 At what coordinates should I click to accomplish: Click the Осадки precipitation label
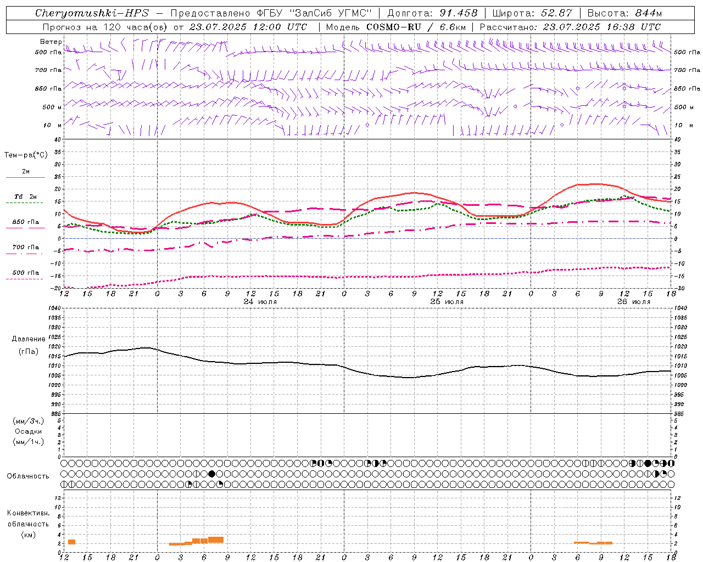click(29, 431)
